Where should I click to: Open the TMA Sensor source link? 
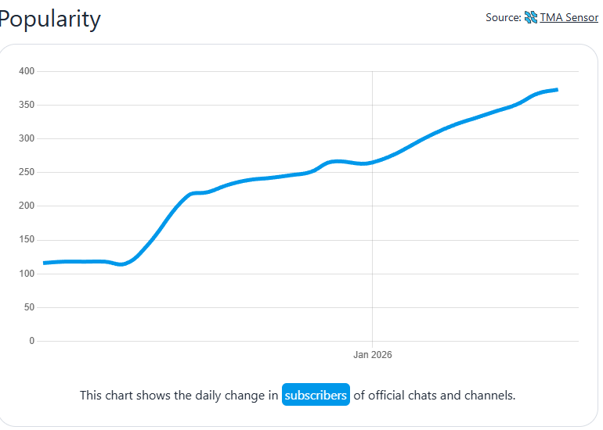point(569,17)
